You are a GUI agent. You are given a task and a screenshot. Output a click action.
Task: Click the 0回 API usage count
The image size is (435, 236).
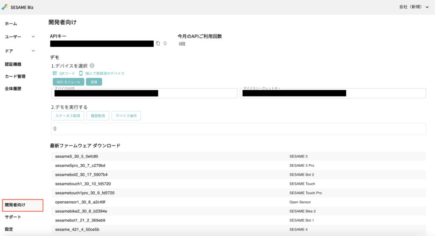(x=182, y=44)
